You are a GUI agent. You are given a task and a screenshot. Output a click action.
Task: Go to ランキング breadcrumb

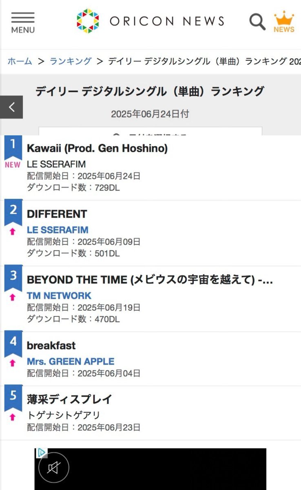coord(71,61)
